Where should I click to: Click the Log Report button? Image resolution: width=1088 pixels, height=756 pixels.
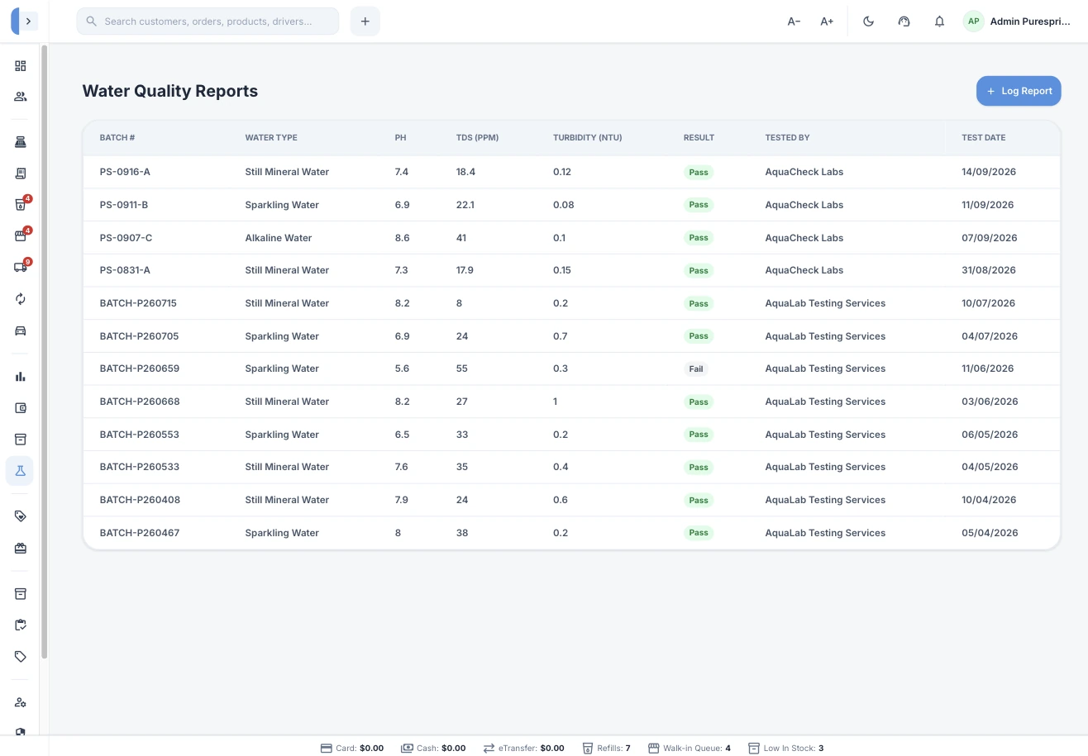[1019, 91]
